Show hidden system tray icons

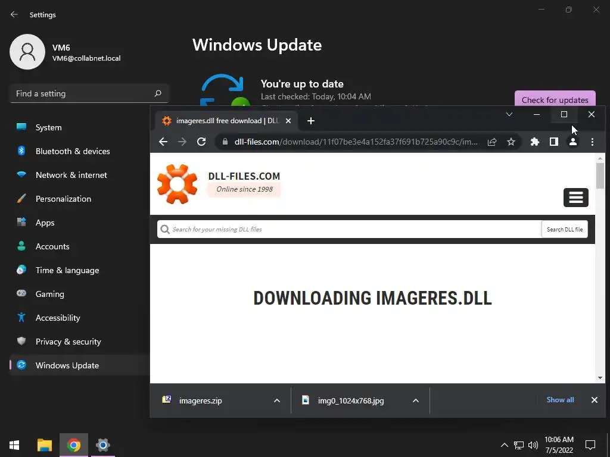point(504,445)
